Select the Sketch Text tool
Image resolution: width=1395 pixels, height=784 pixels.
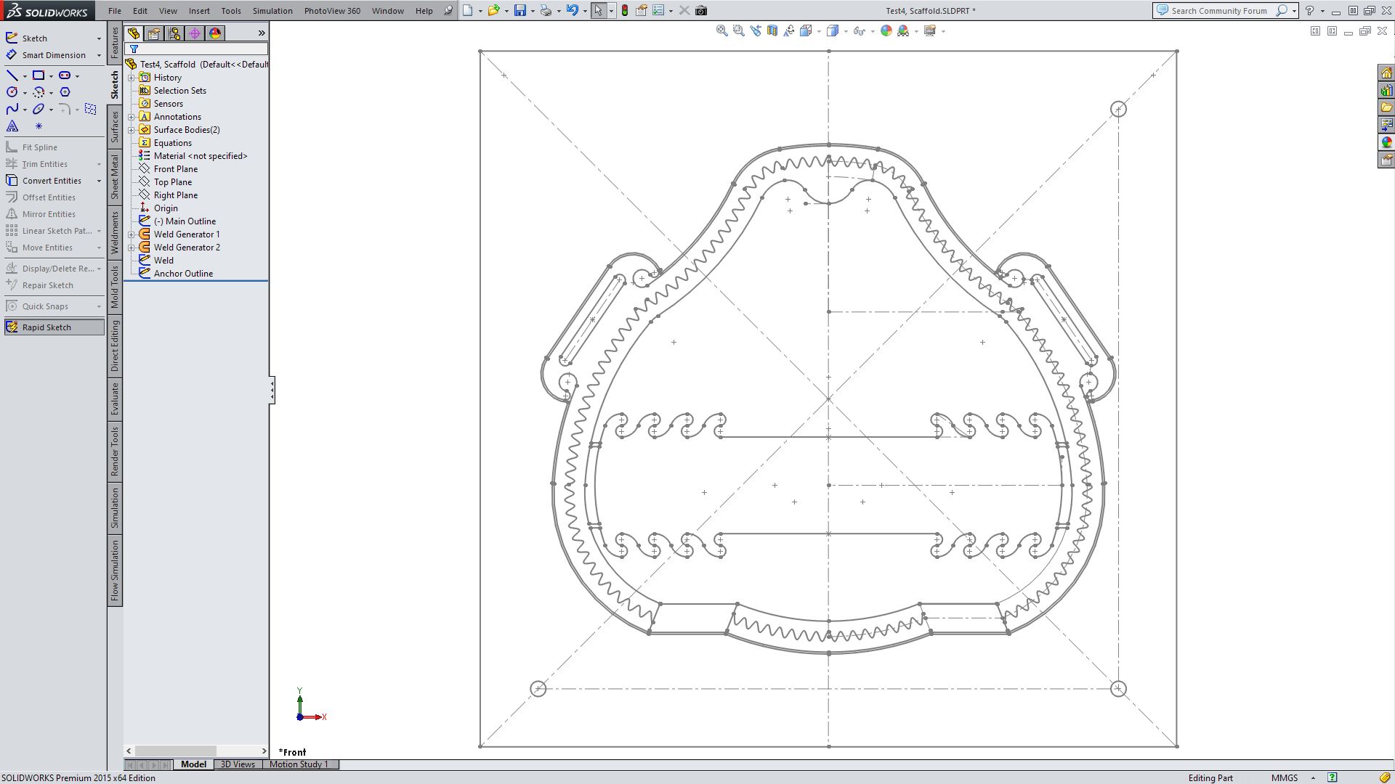tap(12, 126)
